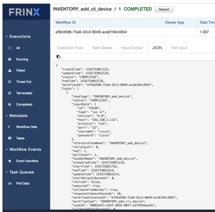
Task: Click the "responseTimeoutSeconds": 10 line
Action: tap(97, 194)
